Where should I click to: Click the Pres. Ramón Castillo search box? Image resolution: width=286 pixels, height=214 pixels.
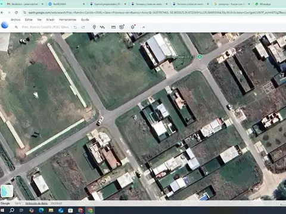45,27
